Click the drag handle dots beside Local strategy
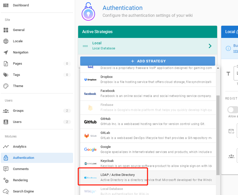This screenshot has height=195, width=238. [x=85, y=46]
